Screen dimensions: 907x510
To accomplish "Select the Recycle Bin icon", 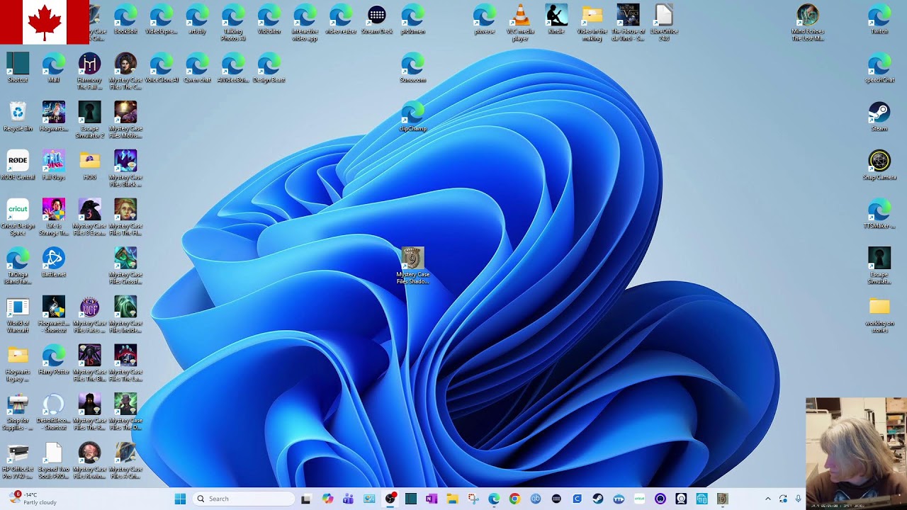I will (18, 117).
